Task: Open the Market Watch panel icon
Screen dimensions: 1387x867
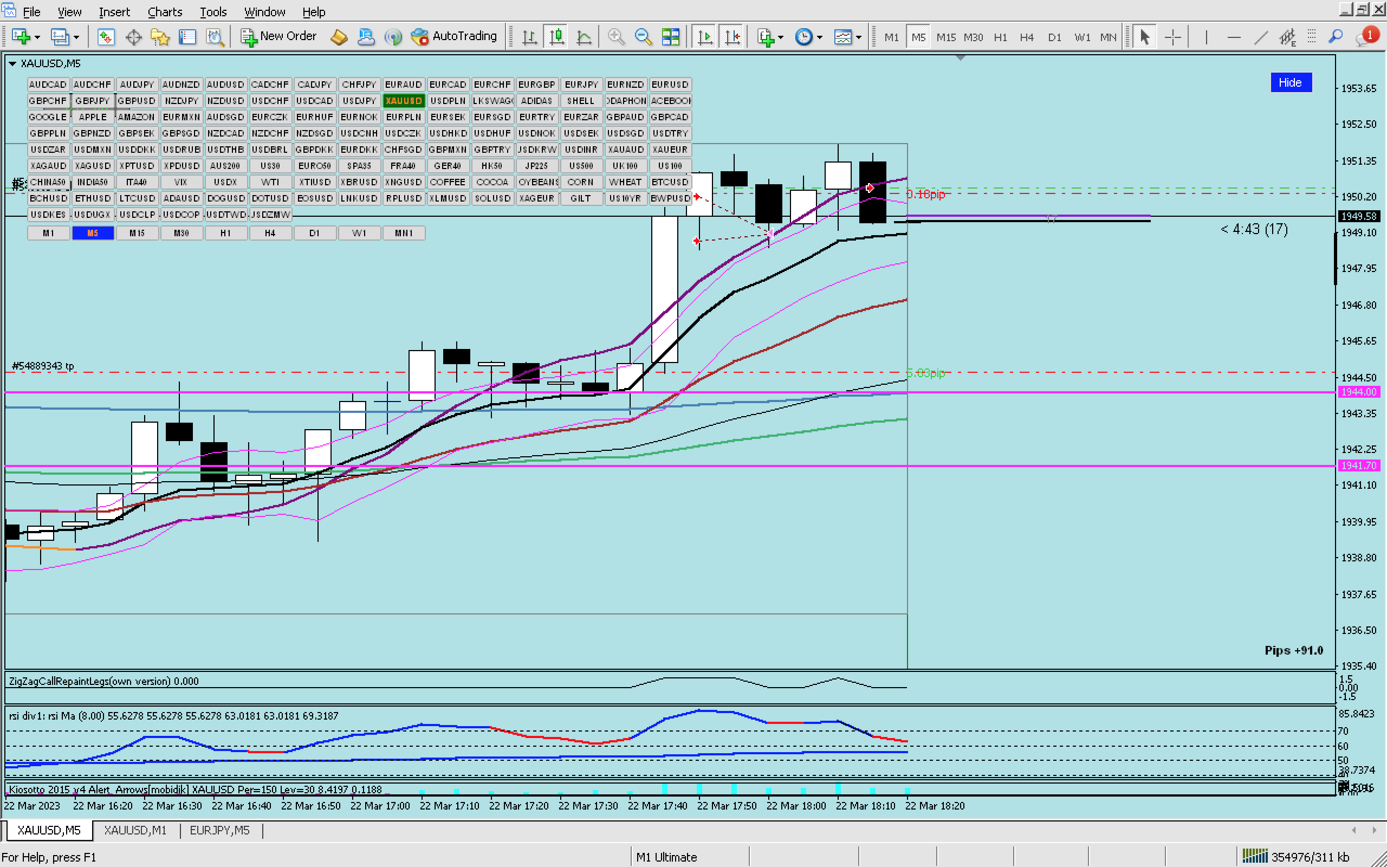Action: tap(106, 37)
